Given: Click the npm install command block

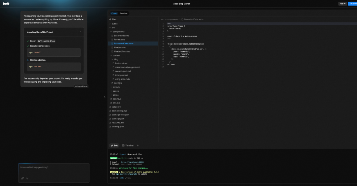Looking at the screenshot, I should coord(54,52).
